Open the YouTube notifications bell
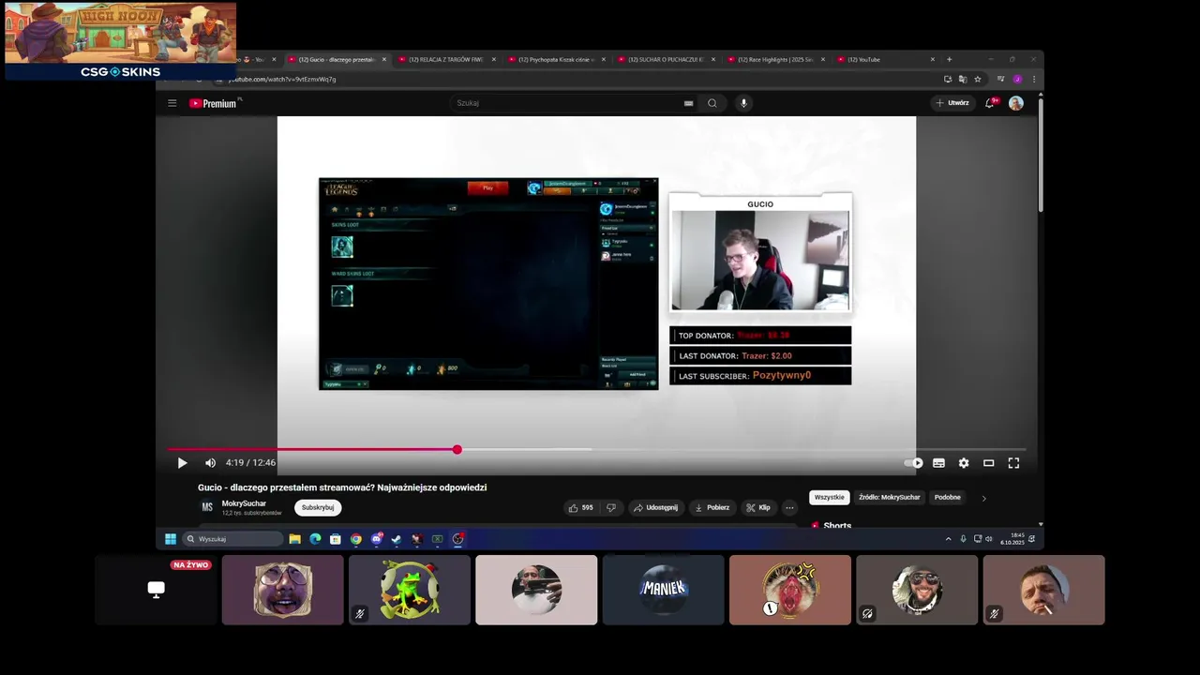Viewport: 1200px width, 675px height. click(990, 103)
